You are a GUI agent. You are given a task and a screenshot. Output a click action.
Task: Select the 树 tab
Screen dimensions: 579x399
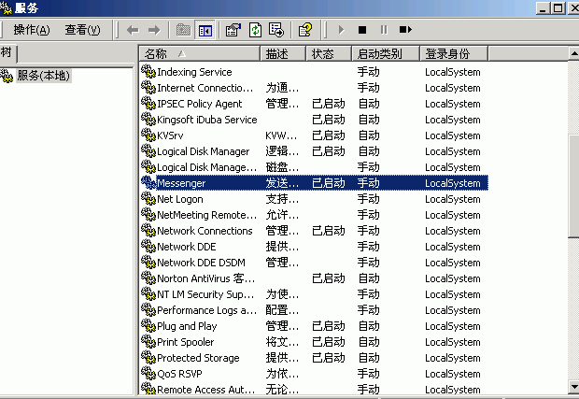coord(7,53)
